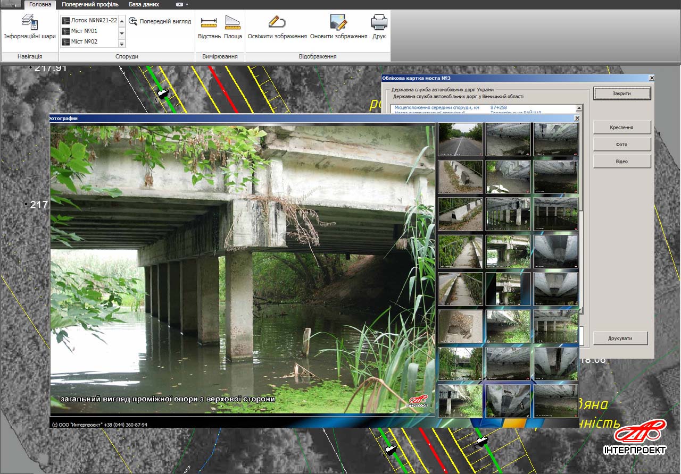Viewport: 681px width, 474px height.
Task: Click the bridge card info list scrollbar
Action: pos(580,209)
